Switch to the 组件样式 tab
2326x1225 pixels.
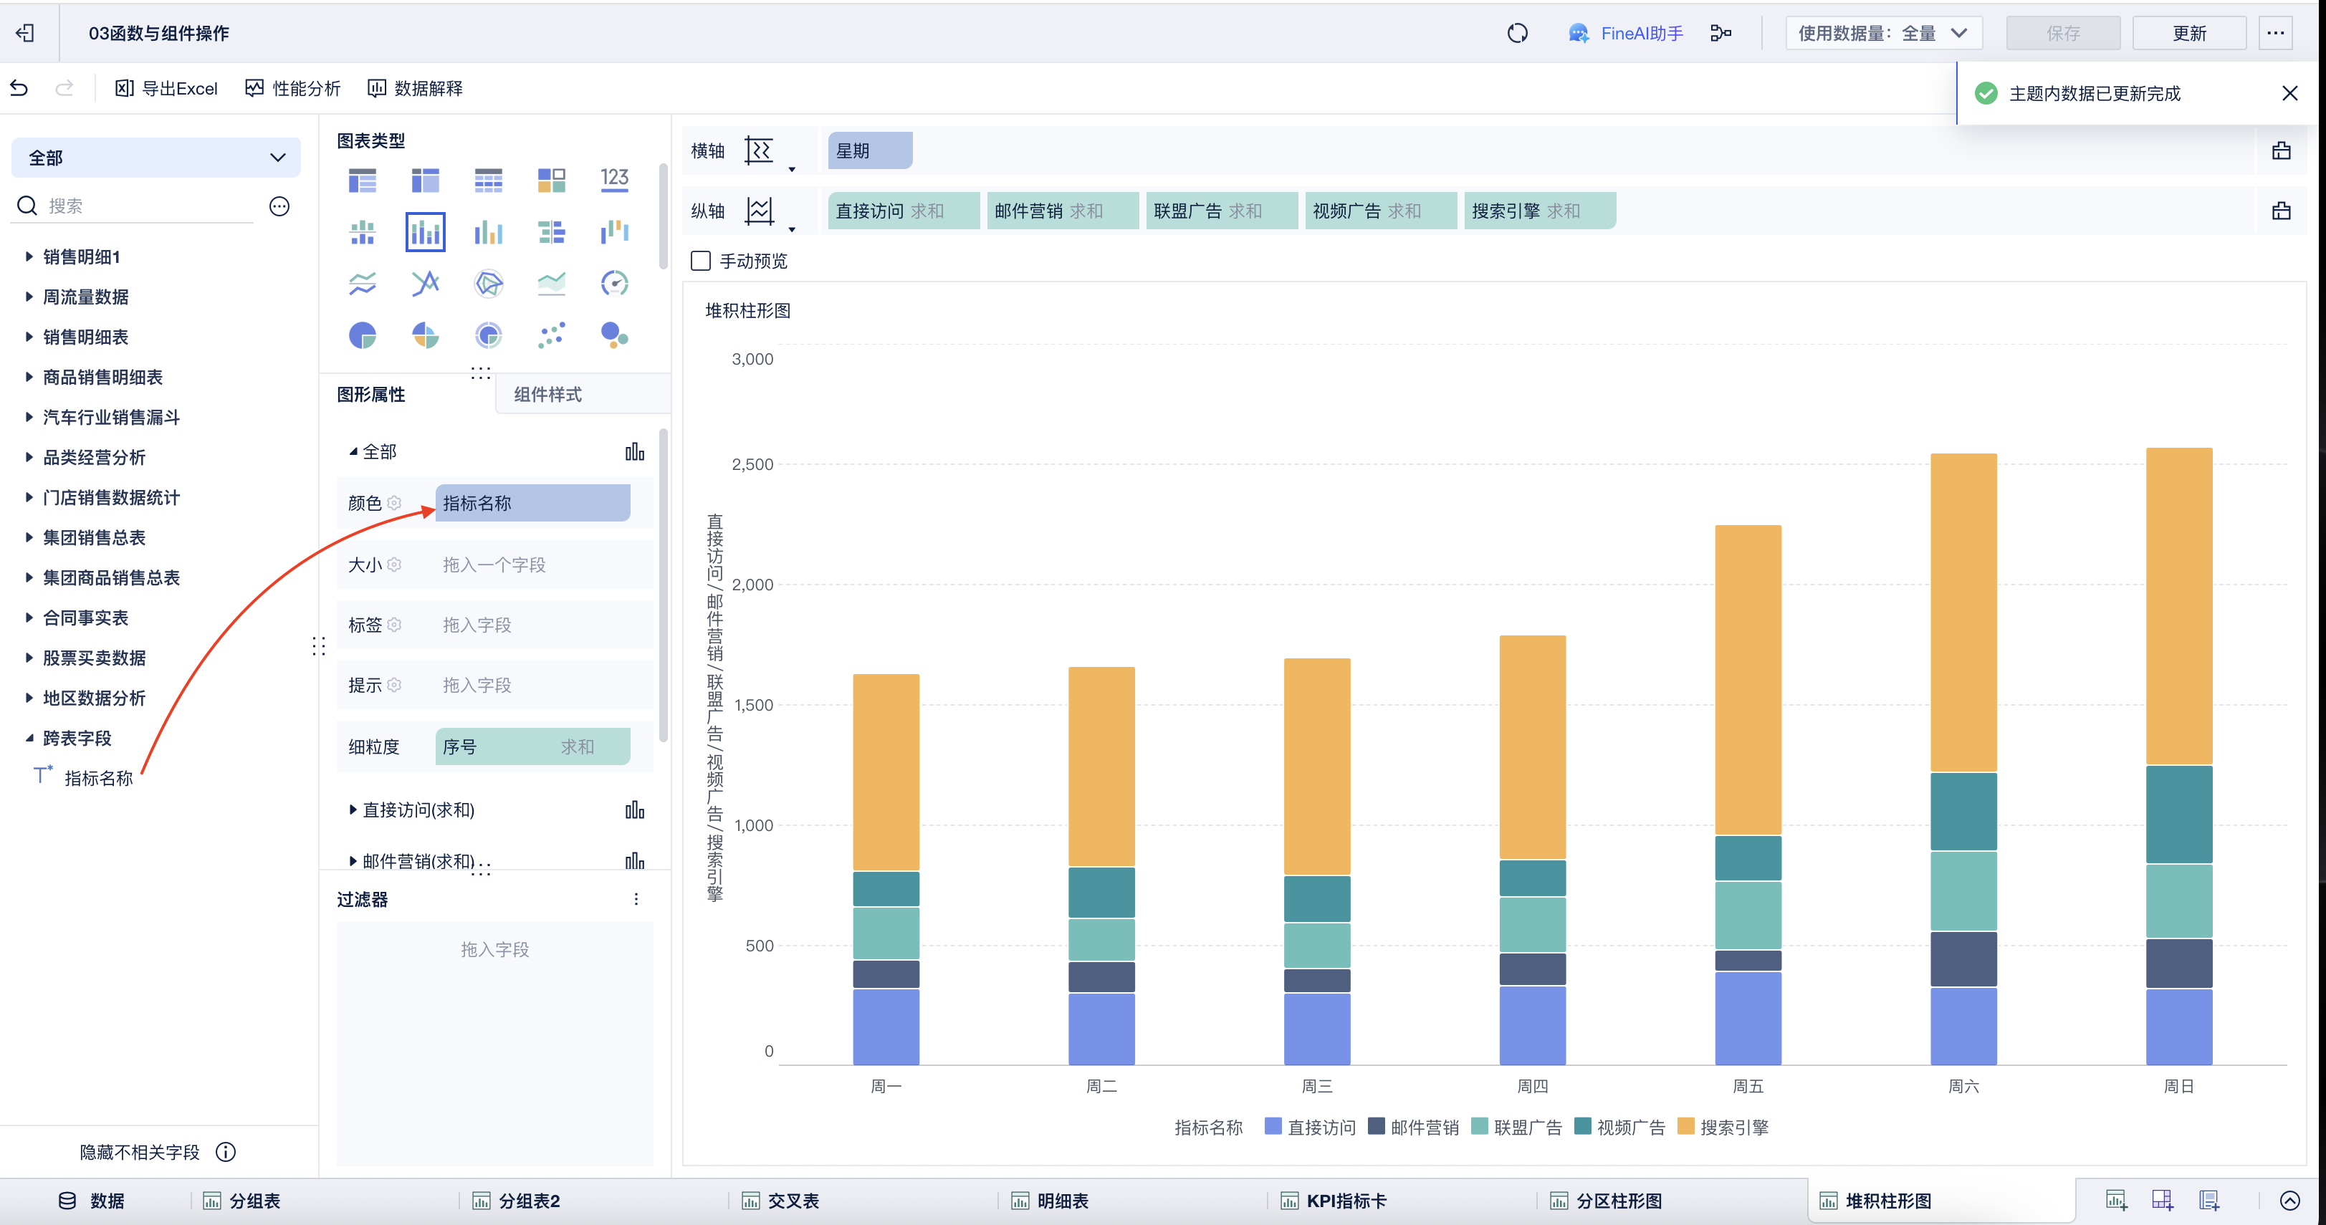click(x=547, y=395)
